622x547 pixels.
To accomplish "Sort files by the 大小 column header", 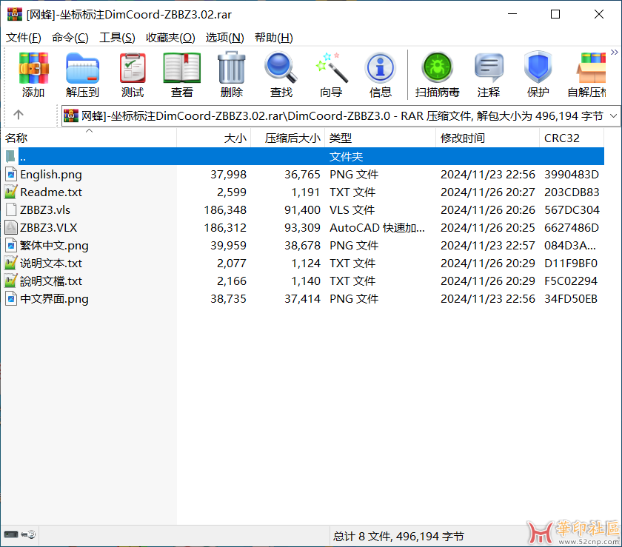I will tap(214, 138).
